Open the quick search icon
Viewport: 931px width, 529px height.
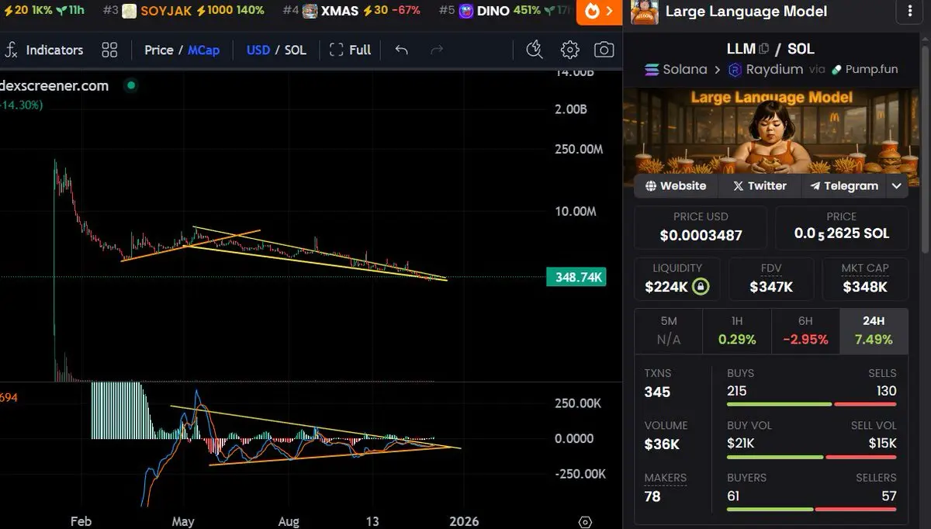coord(534,50)
